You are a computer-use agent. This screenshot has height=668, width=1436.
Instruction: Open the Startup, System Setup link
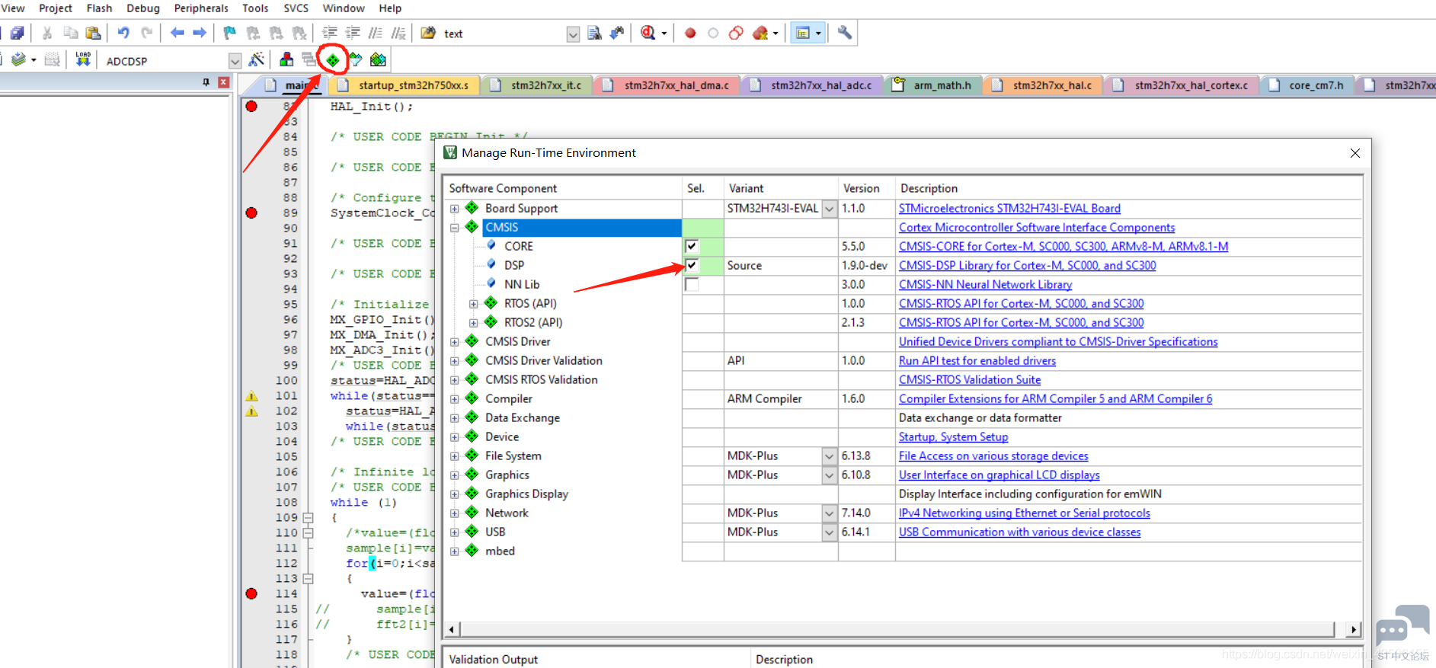coord(953,437)
